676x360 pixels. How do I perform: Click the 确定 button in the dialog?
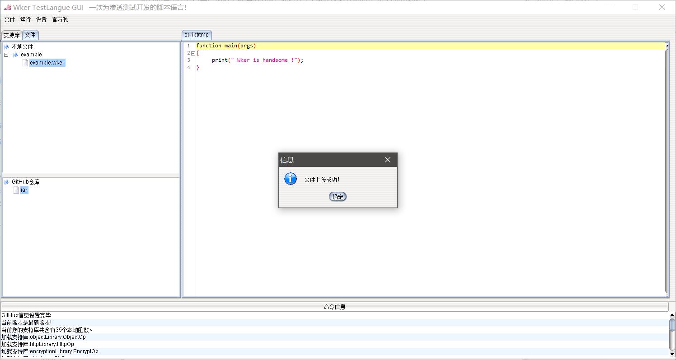[x=338, y=197]
